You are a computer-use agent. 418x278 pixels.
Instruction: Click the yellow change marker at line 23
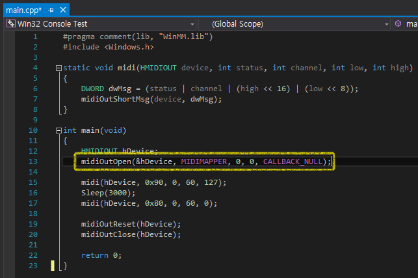[x=53, y=266]
